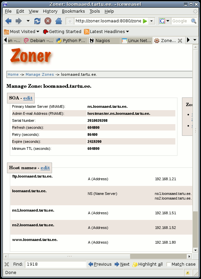The image size is (201, 279).
Task: Select the serial number 2010020208
Action: coord(97,120)
